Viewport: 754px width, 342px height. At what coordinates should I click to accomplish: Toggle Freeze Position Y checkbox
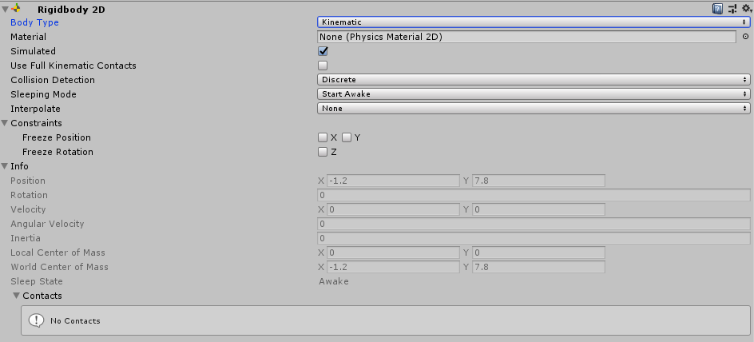click(x=347, y=137)
